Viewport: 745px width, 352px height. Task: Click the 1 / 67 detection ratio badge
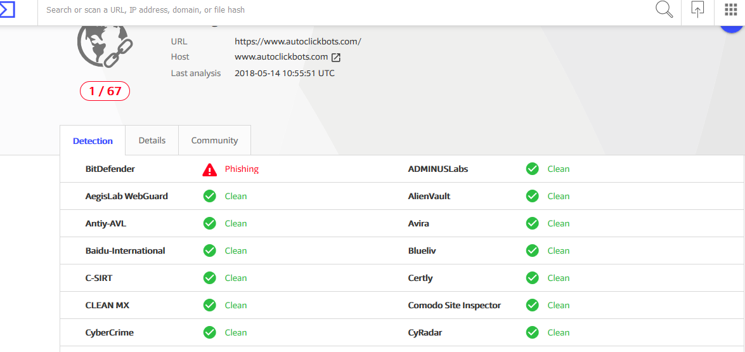pos(105,91)
